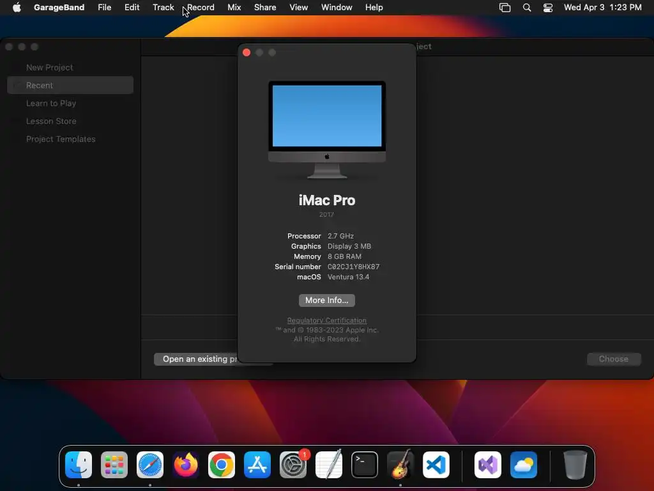654x491 pixels.
Task: Open Spotlight search in the menu bar
Action: click(527, 8)
